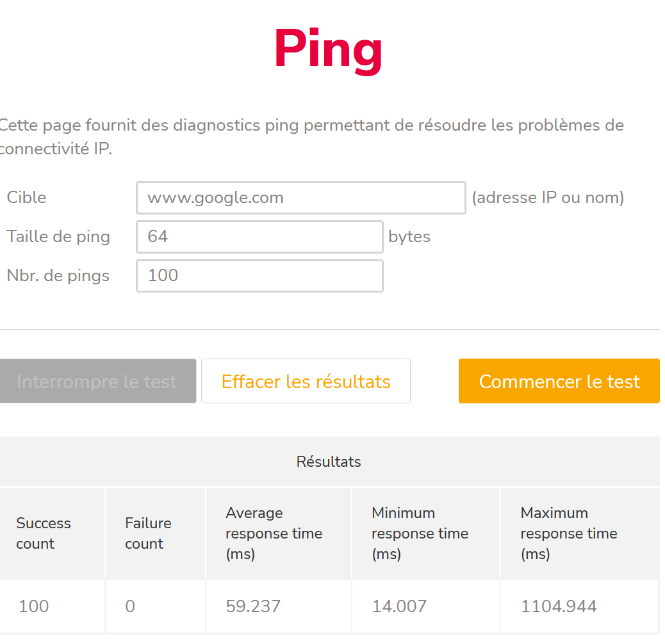Click the greyed Interrompre le test button
The width and height of the screenshot is (665, 639).
(97, 382)
